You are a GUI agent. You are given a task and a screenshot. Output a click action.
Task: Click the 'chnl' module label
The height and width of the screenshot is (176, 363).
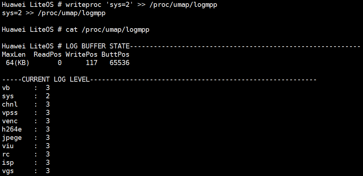pyautogui.click(x=10, y=104)
